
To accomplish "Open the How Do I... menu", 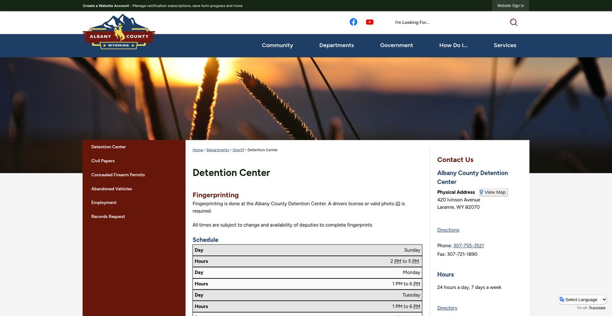I will pos(453,45).
